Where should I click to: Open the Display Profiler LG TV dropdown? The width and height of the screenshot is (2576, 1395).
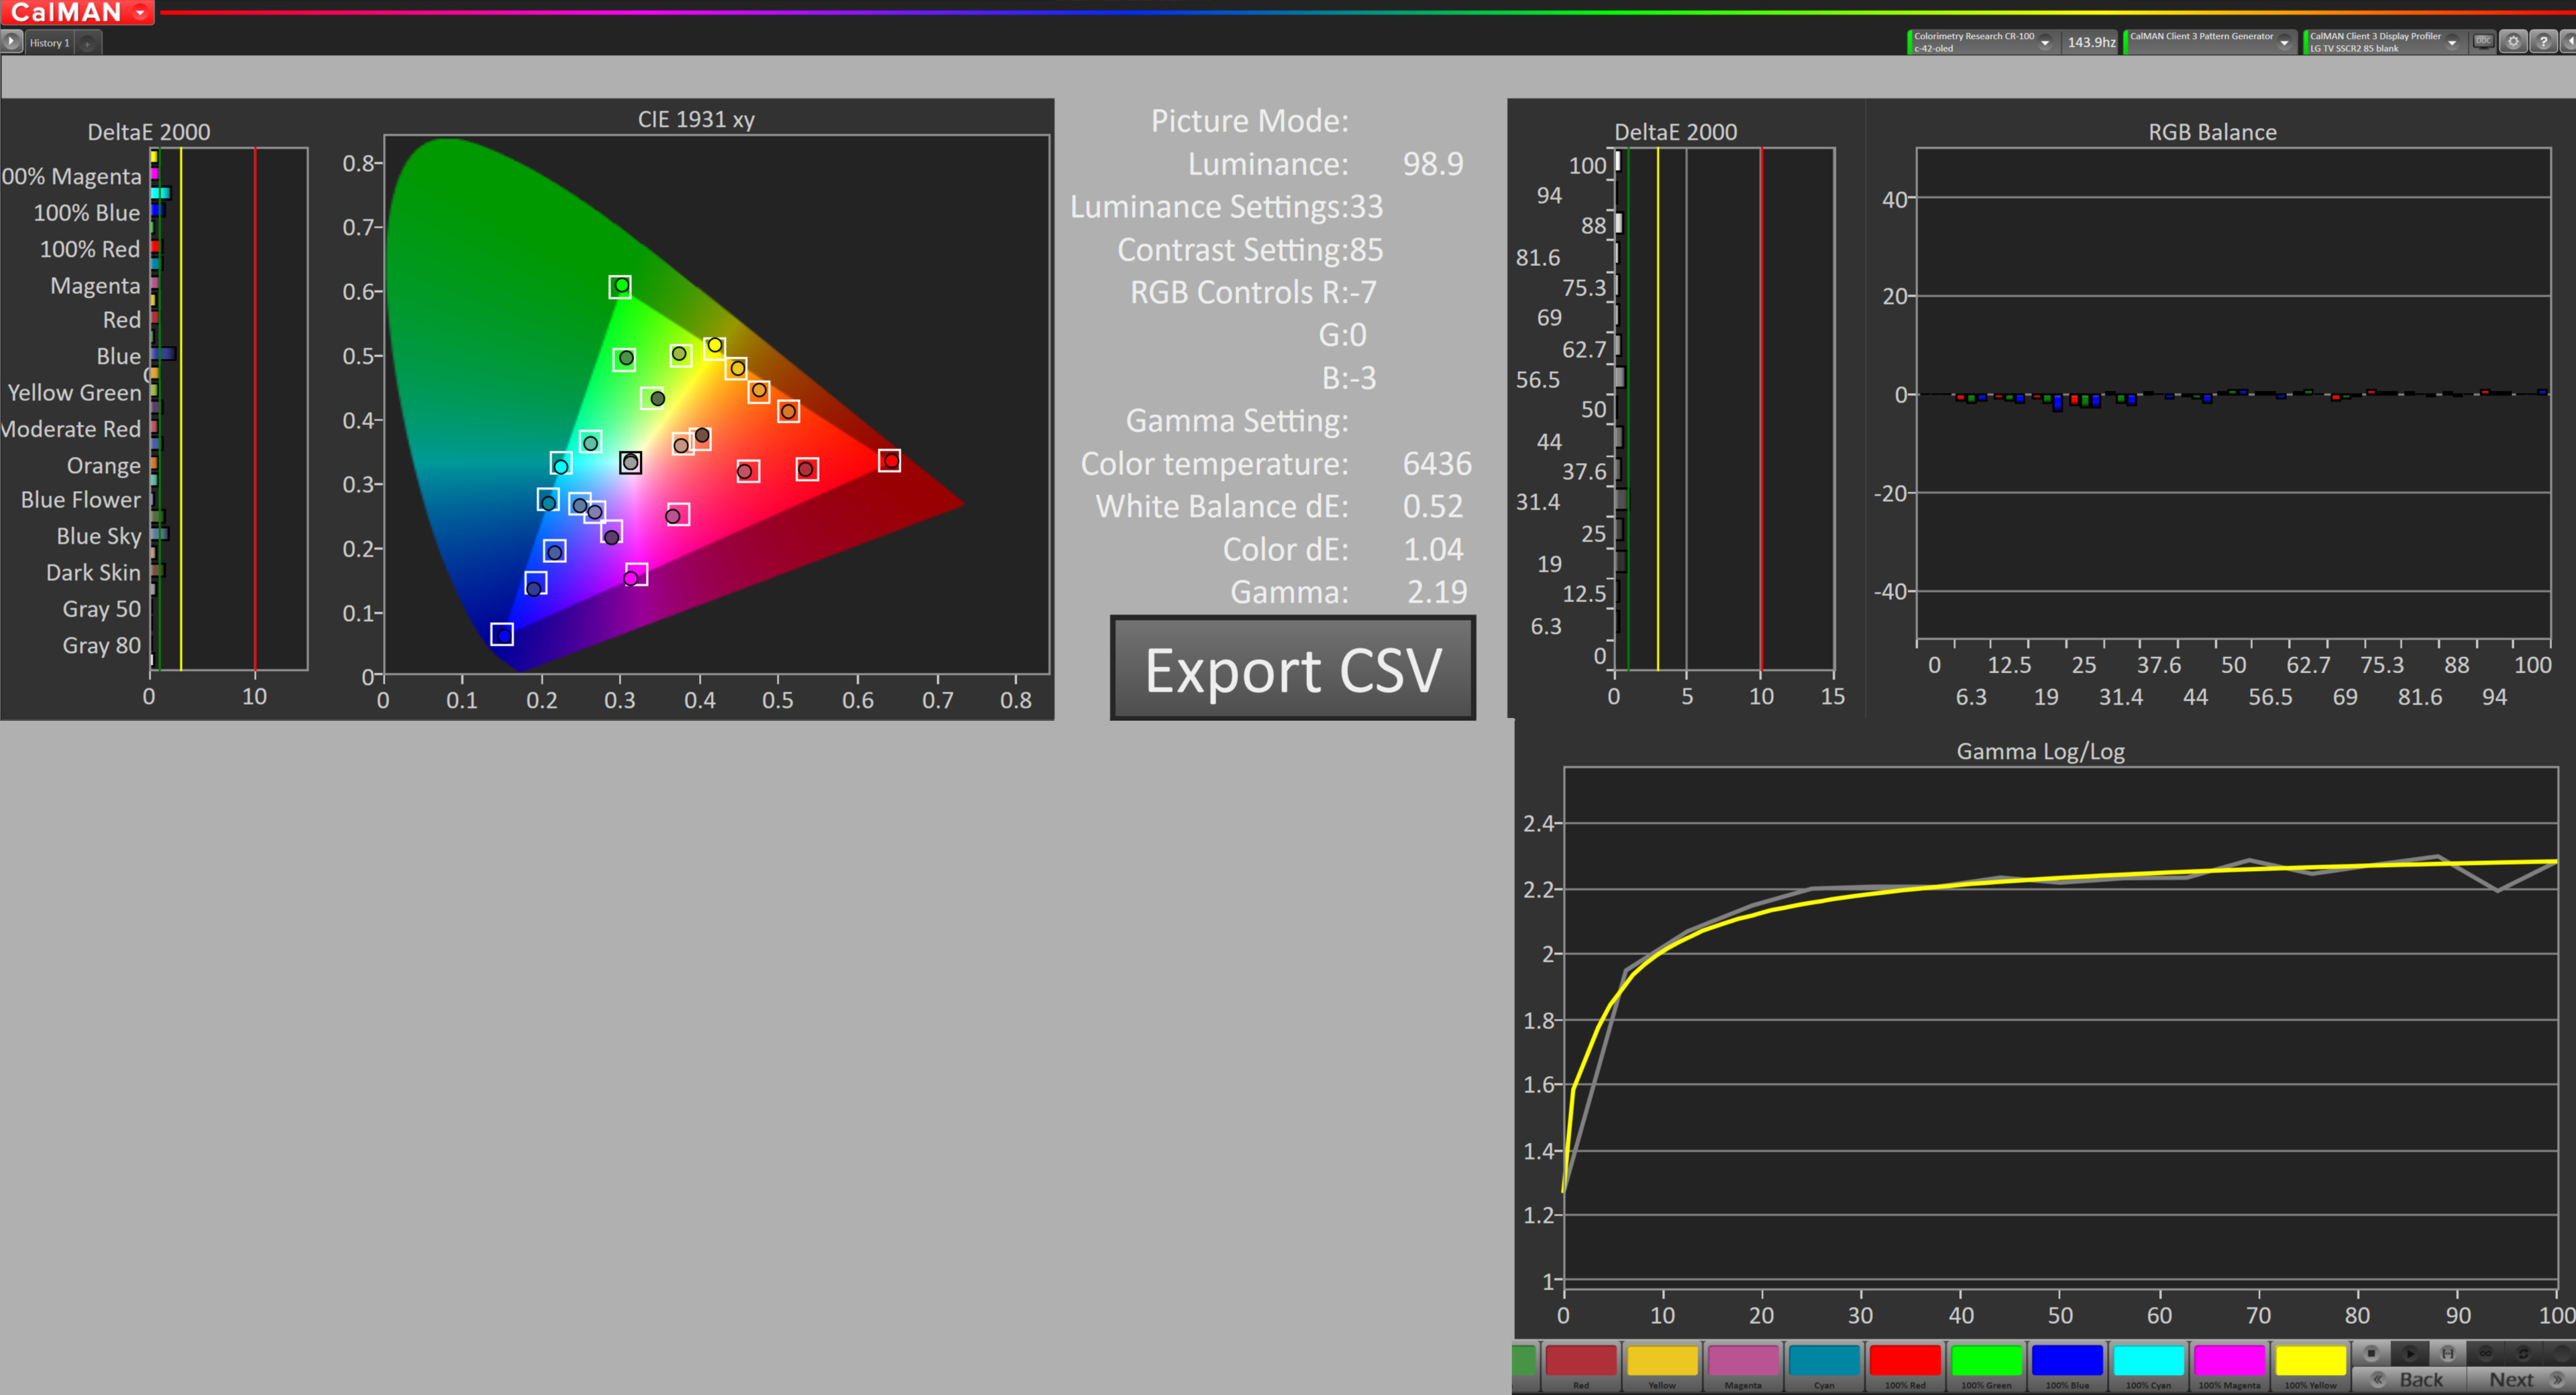2452,42
